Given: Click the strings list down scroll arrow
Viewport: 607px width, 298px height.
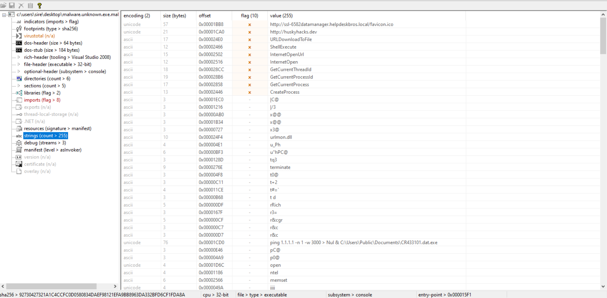Looking at the screenshot, I should 603,286.
